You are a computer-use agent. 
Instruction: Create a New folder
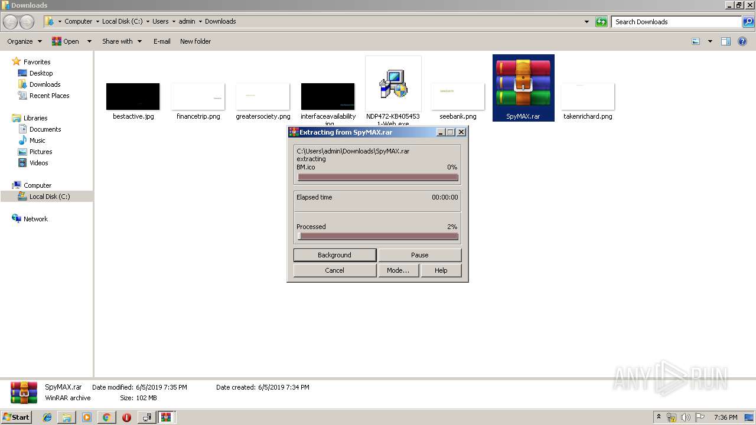[x=195, y=41]
